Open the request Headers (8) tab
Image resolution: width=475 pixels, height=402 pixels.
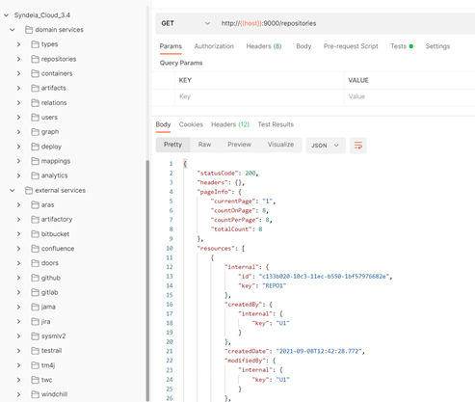(264, 46)
